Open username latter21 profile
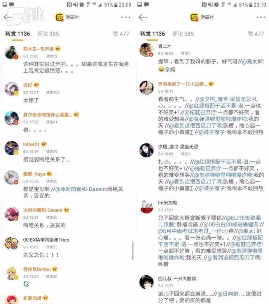Viewport: 269px width, 304px height. tap(31, 144)
